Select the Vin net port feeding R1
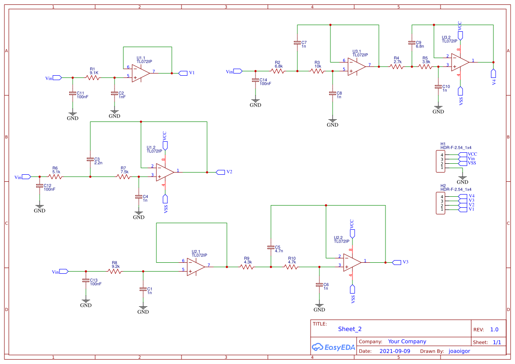Screen dimensions: 515x364 (57, 78)
